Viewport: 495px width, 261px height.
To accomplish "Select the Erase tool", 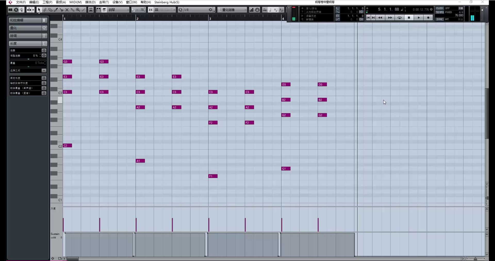I will click(50, 10).
